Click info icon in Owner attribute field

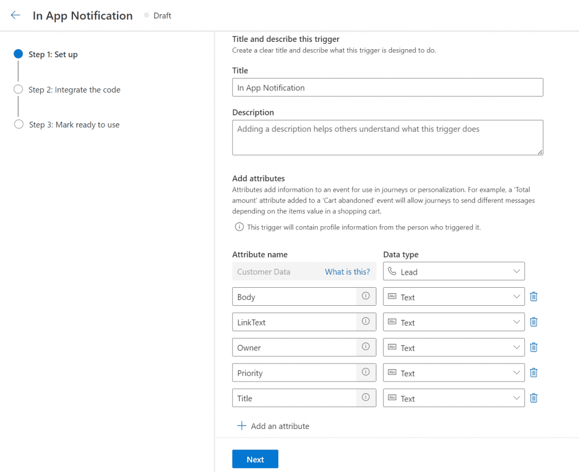366,347
